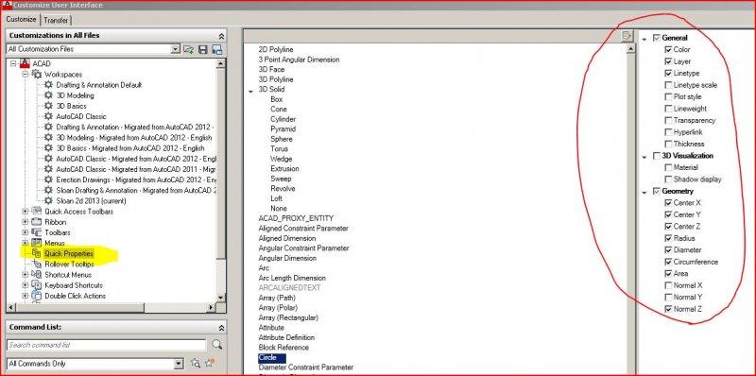Check the Transparency property checkbox
The width and height of the screenshot is (756, 376).
click(668, 121)
